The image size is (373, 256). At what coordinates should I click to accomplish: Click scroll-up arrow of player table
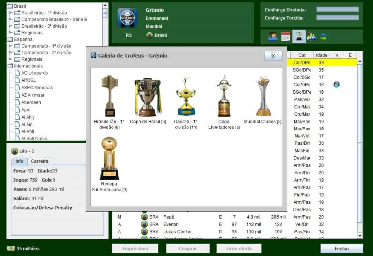(x=360, y=61)
